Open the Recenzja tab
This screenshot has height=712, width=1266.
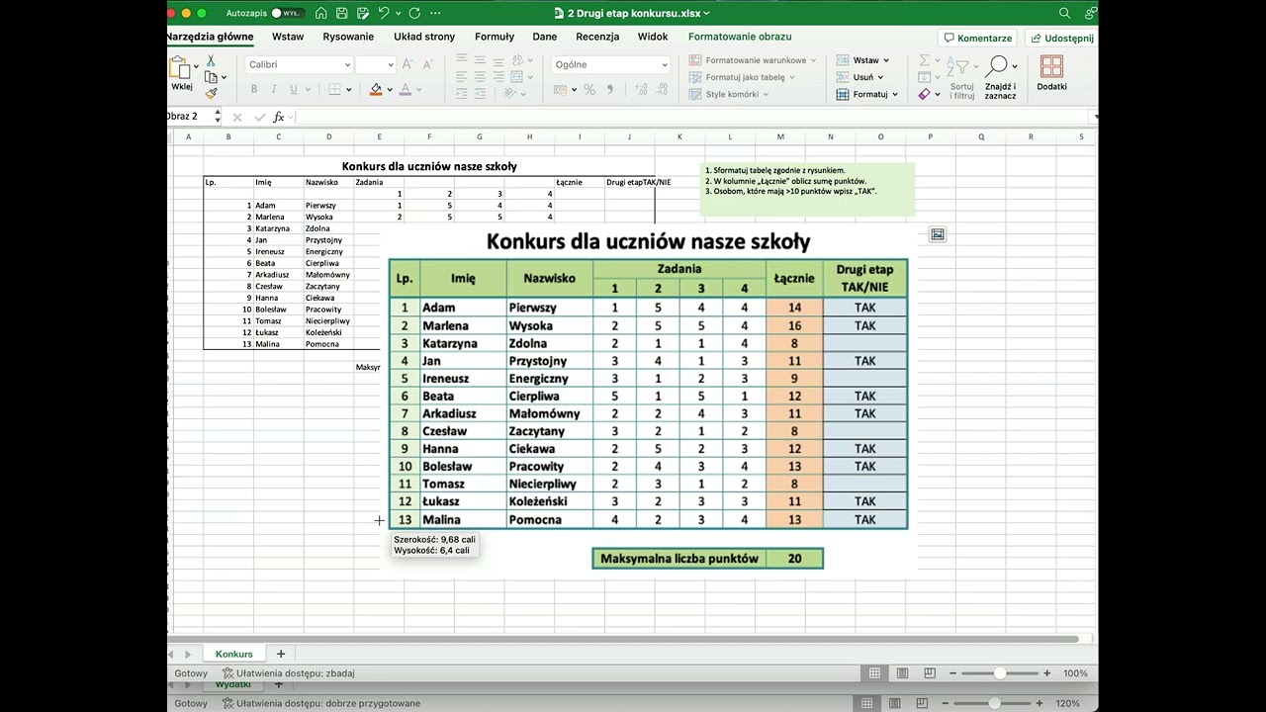coord(597,37)
